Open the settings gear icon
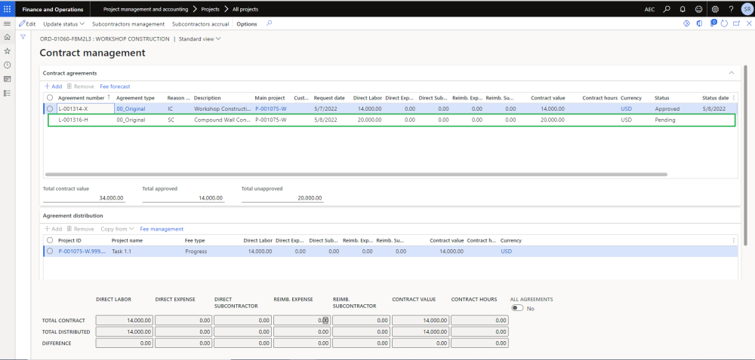755x360 pixels. pos(714,9)
